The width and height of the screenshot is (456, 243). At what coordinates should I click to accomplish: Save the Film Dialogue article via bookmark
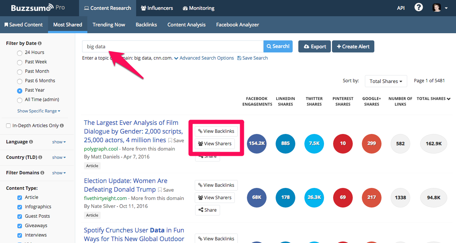click(176, 140)
